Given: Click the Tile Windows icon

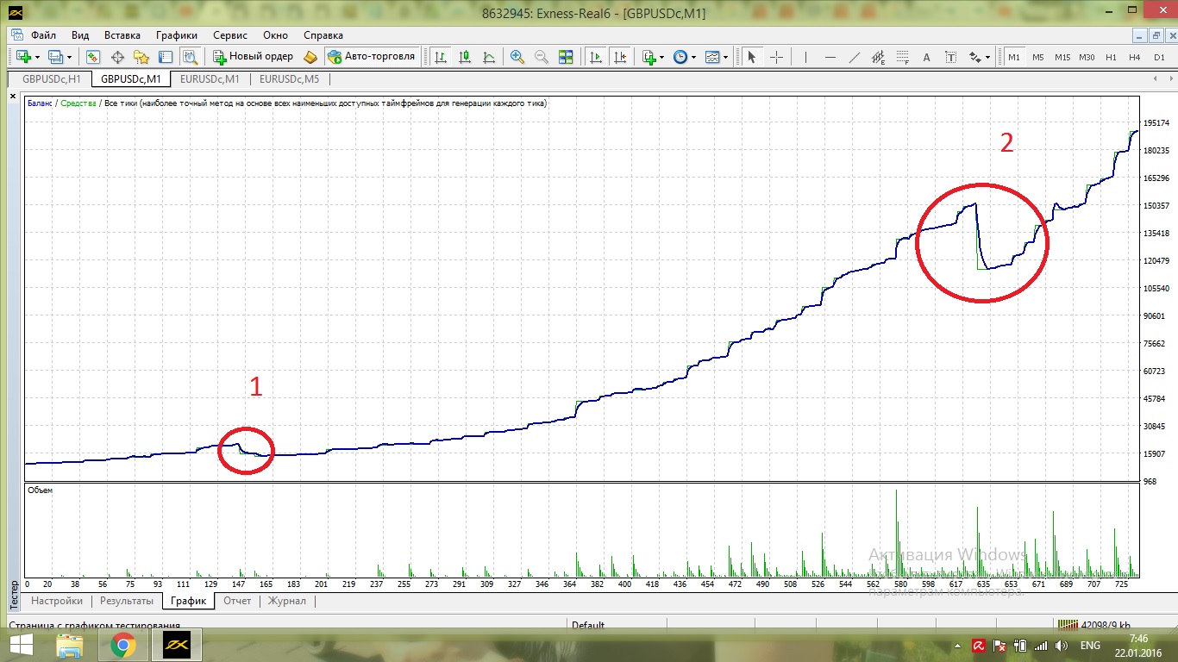Looking at the screenshot, I should [x=566, y=57].
